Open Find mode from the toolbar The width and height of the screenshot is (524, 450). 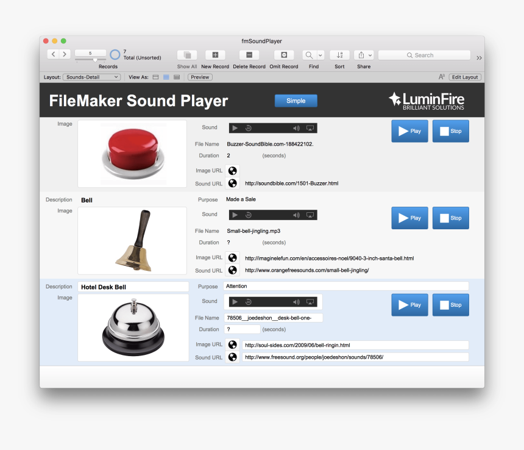[x=308, y=56]
